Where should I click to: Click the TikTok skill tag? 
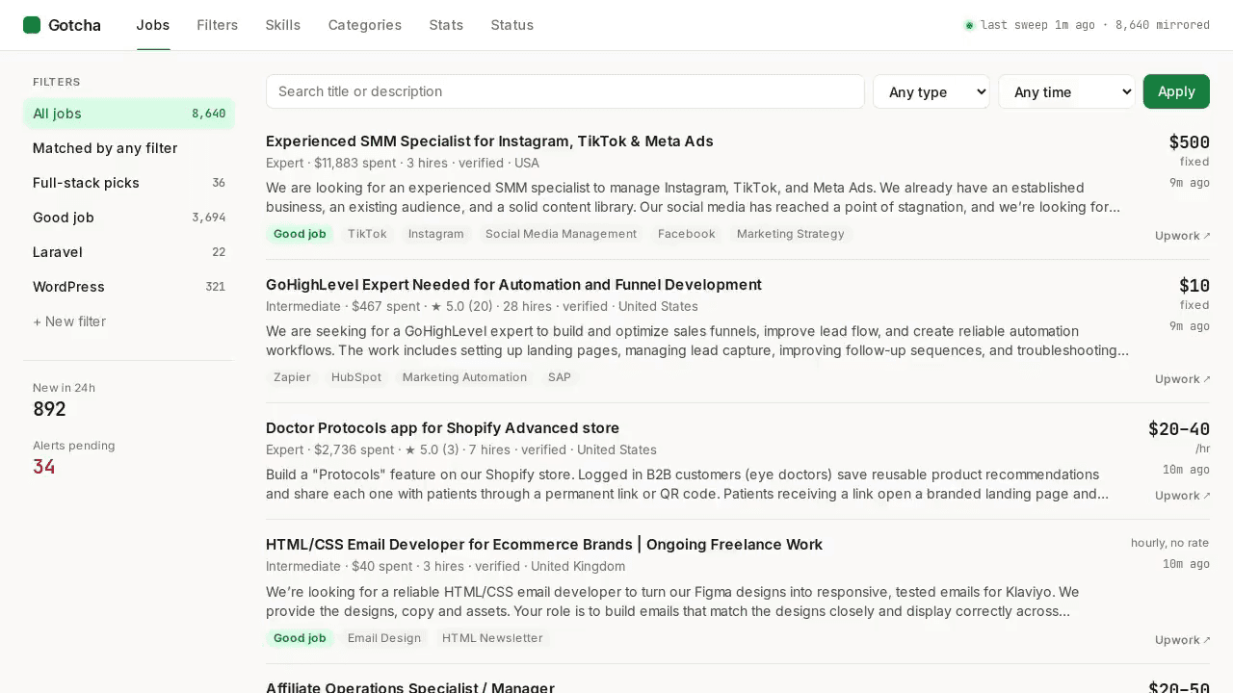[x=367, y=234]
